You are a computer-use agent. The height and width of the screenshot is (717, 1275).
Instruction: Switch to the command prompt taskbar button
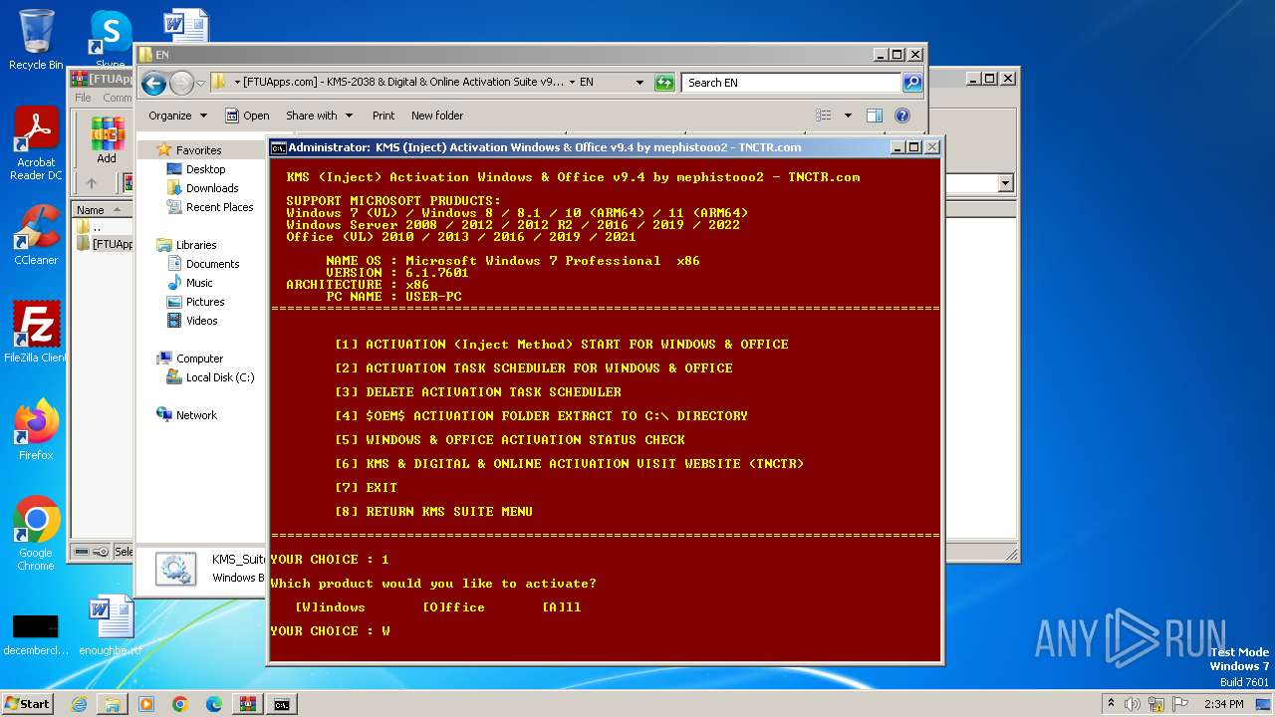[x=282, y=704]
